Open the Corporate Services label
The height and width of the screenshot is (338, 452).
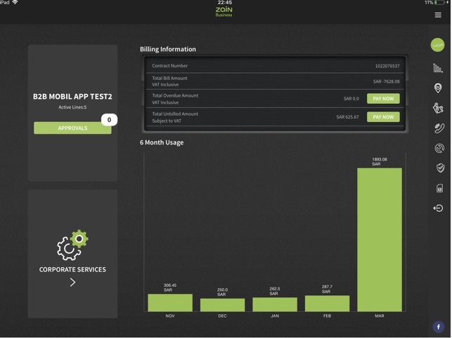(x=72, y=269)
